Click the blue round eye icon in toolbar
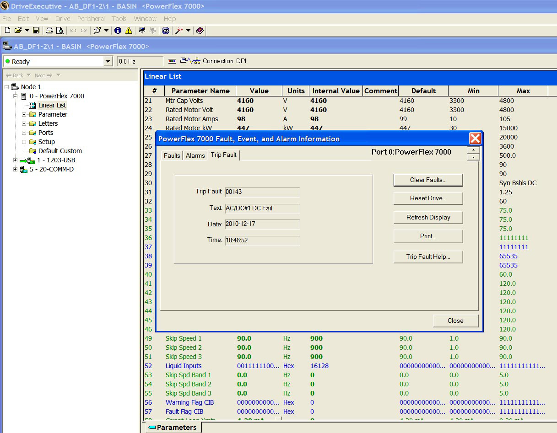Viewport: 557px width, 433px height. click(x=166, y=31)
